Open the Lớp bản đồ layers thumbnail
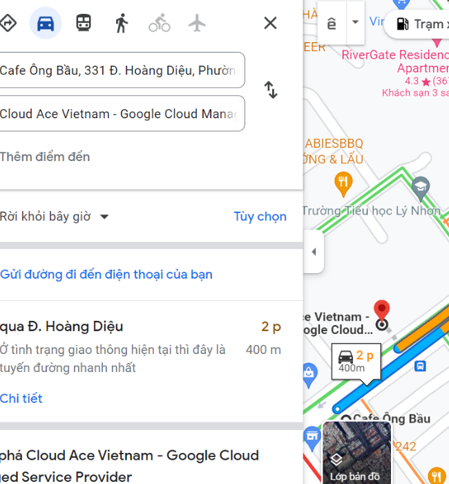 [357, 452]
